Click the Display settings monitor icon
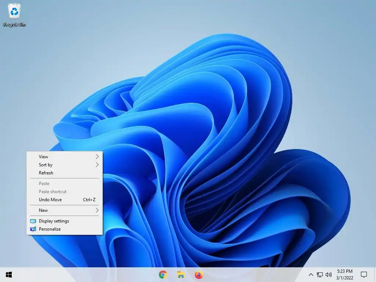Screen dimensions: 376x282 (33, 221)
